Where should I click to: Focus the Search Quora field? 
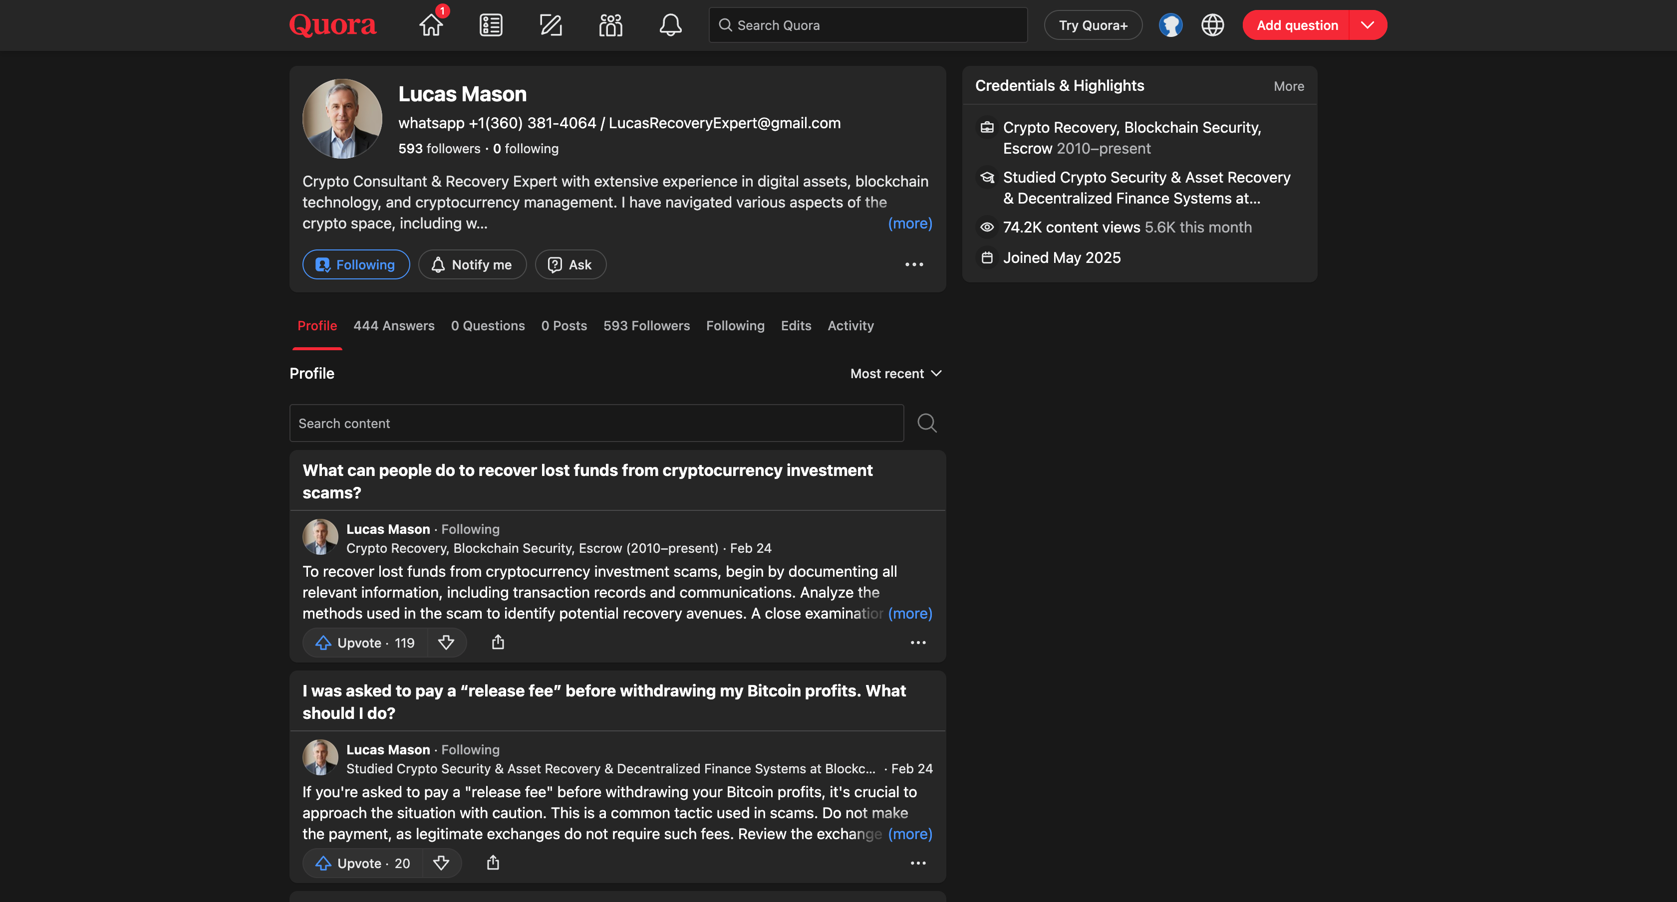[868, 25]
